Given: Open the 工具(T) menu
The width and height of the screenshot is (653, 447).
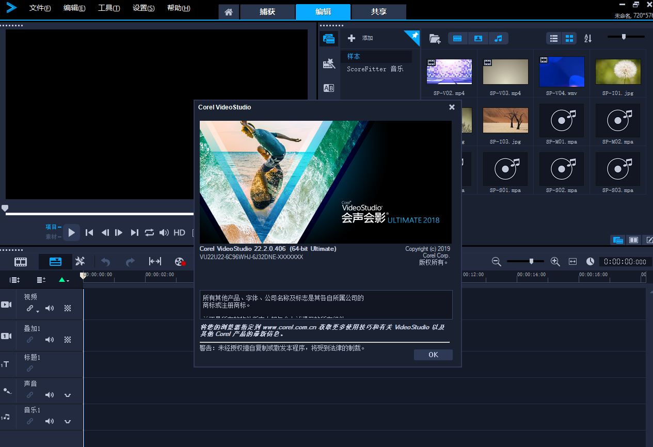Looking at the screenshot, I should pos(109,8).
